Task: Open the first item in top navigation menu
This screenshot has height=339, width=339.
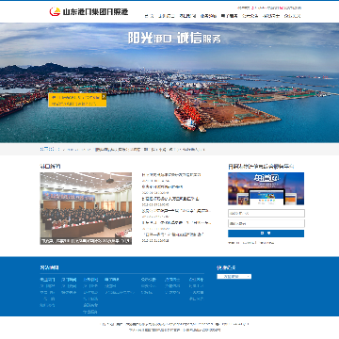Action: click(x=149, y=16)
